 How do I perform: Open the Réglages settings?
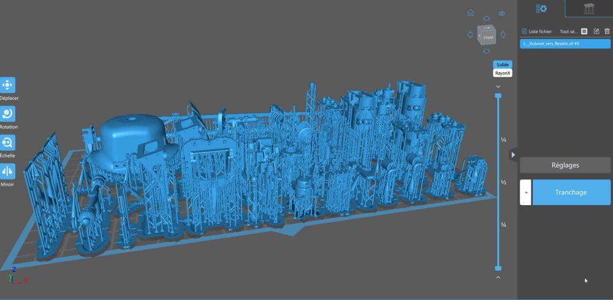tap(565, 165)
